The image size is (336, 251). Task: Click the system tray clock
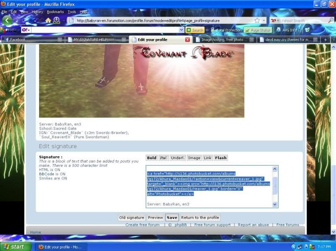point(324,247)
